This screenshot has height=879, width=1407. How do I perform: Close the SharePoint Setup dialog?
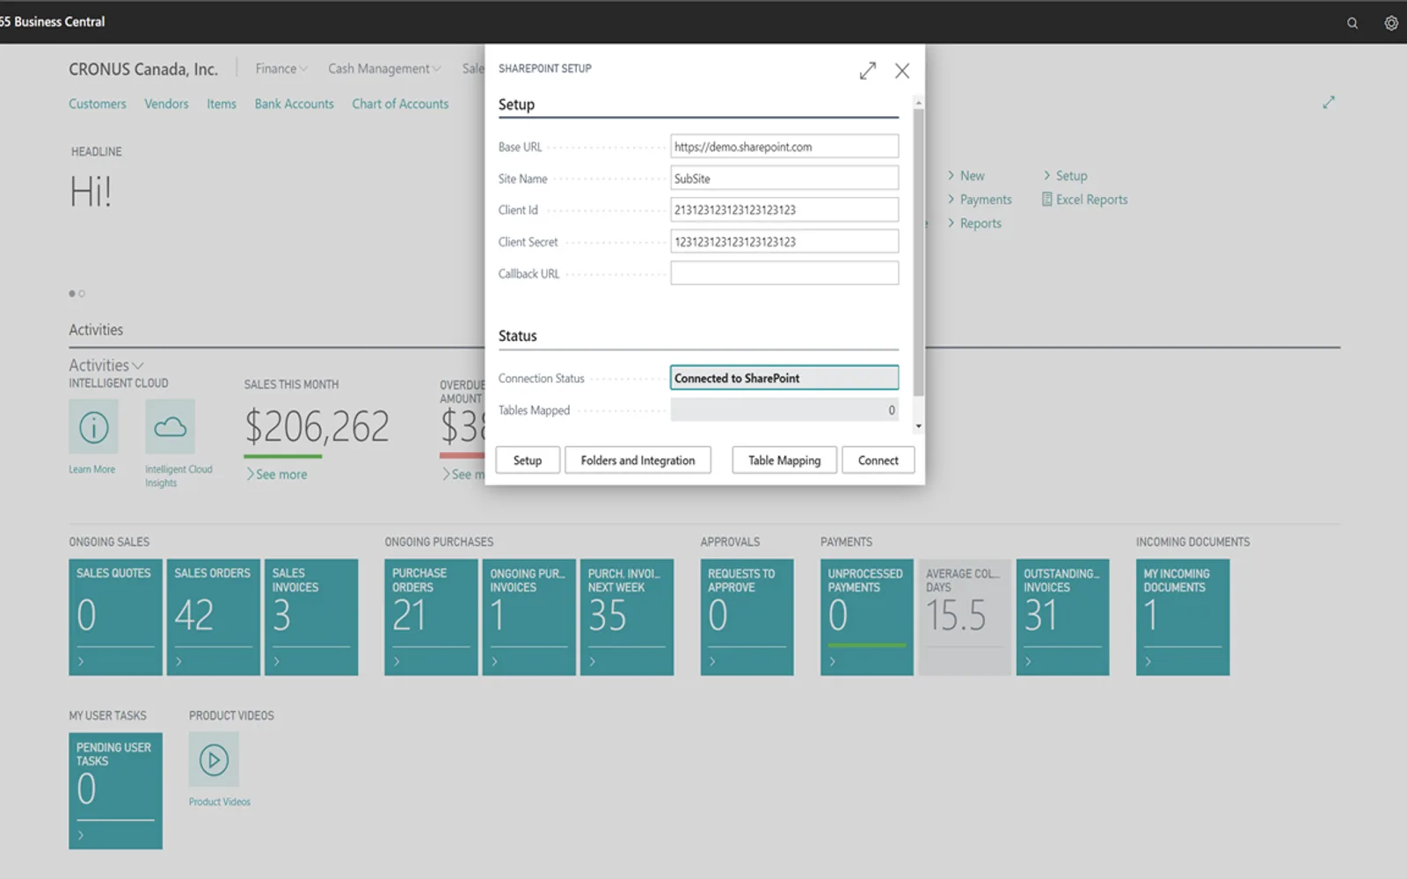point(902,71)
